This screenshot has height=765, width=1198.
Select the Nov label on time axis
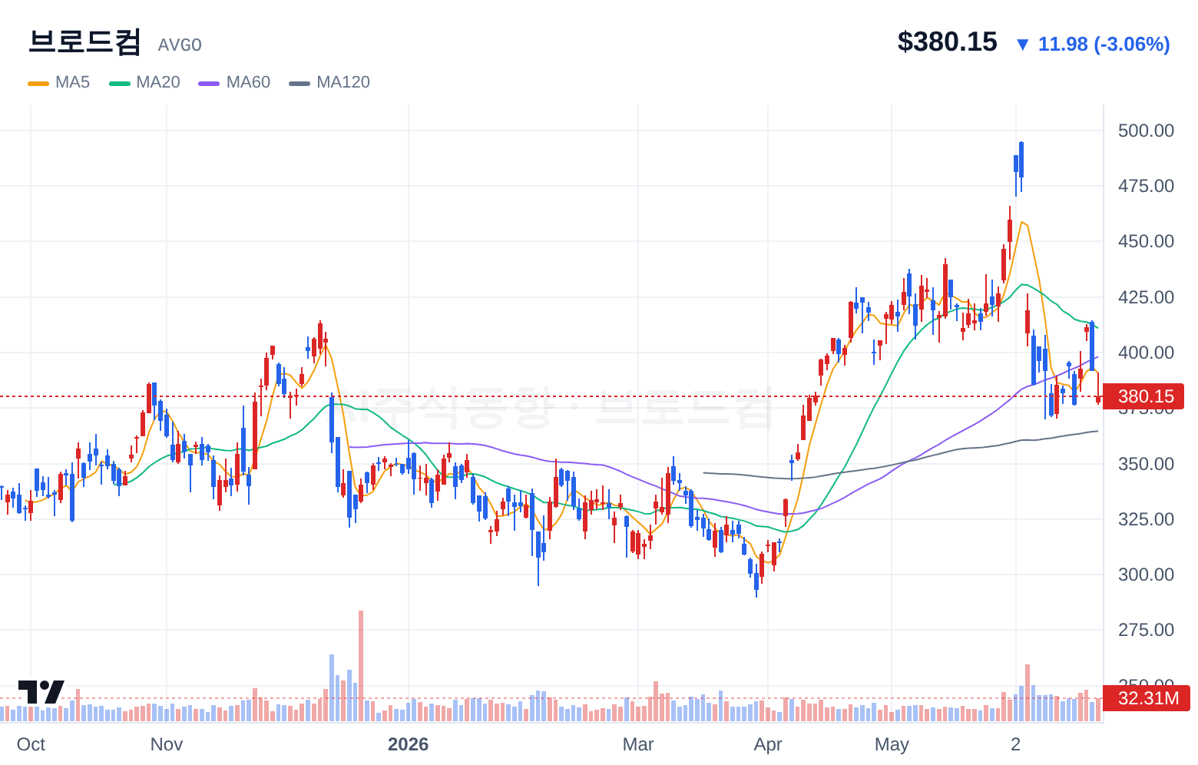pos(167,744)
